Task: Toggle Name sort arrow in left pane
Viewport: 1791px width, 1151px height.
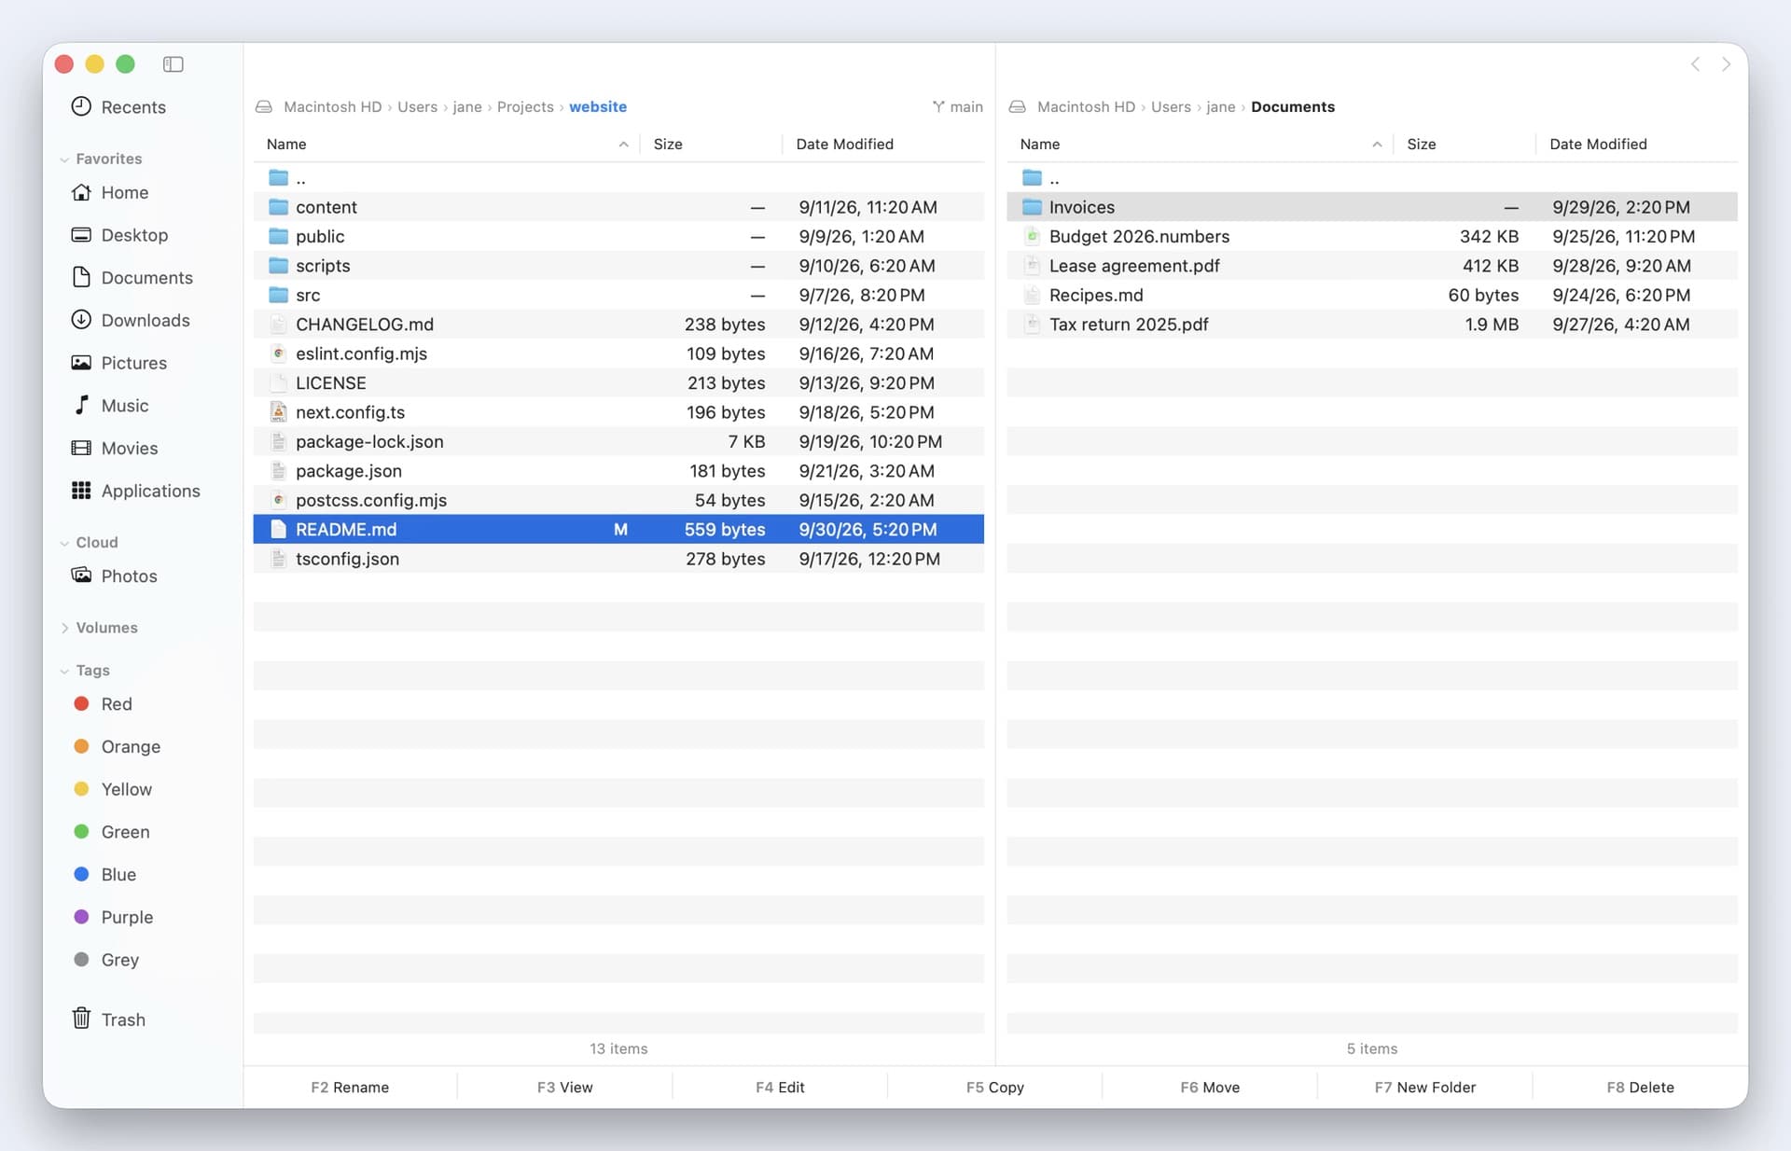Action: coord(623,145)
